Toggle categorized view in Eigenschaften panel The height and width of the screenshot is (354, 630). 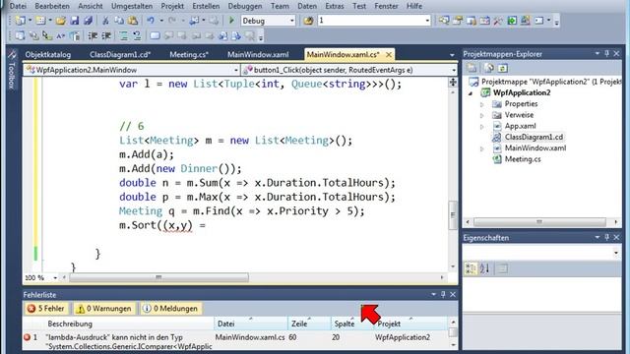coord(471,268)
